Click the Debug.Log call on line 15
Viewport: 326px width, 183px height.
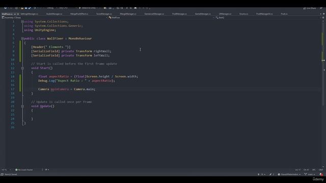tap(46, 81)
